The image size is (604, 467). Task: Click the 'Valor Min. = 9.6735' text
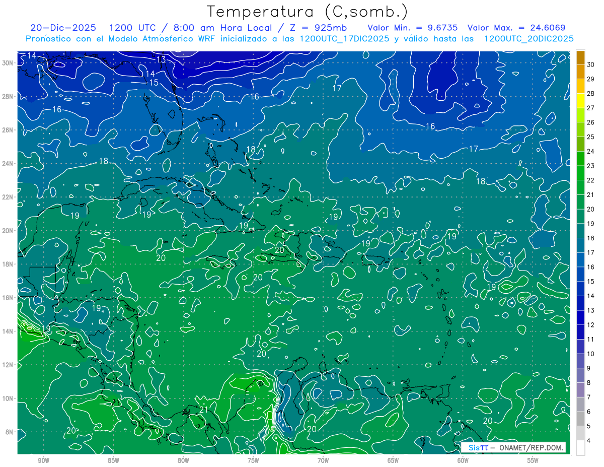click(413, 28)
